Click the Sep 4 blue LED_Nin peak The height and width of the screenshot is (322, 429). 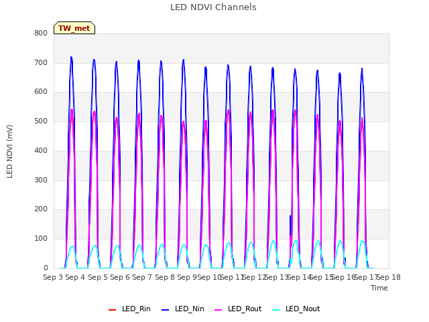coord(72,58)
